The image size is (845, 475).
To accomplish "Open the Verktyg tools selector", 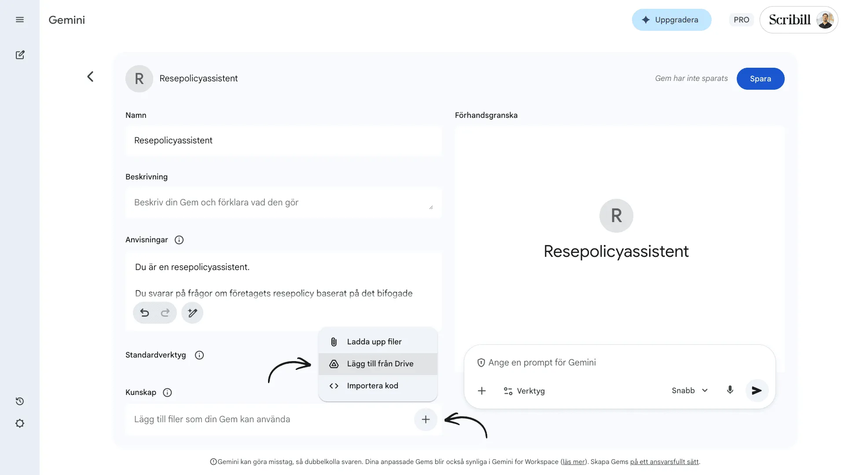I will tap(524, 391).
